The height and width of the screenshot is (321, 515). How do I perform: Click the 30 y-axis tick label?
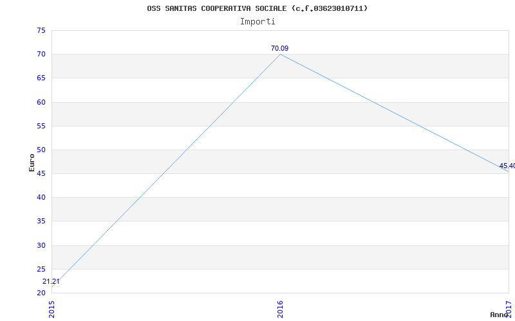click(x=41, y=245)
